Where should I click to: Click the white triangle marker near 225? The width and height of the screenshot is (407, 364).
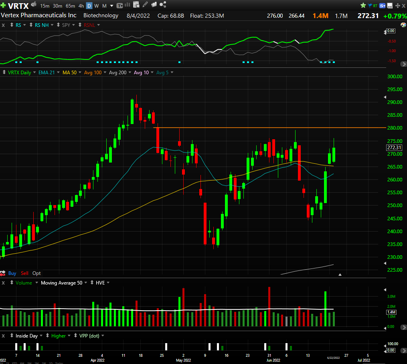(x=340, y=275)
